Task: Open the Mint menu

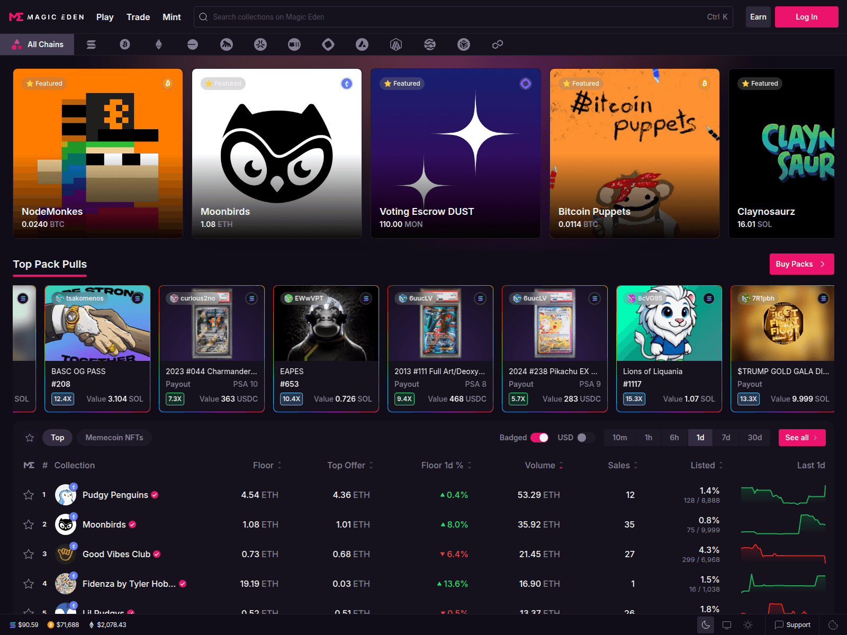Action: point(172,17)
